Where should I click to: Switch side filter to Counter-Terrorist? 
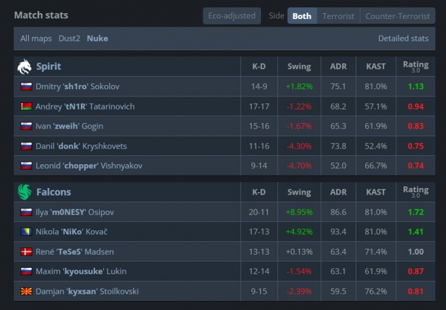397,16
